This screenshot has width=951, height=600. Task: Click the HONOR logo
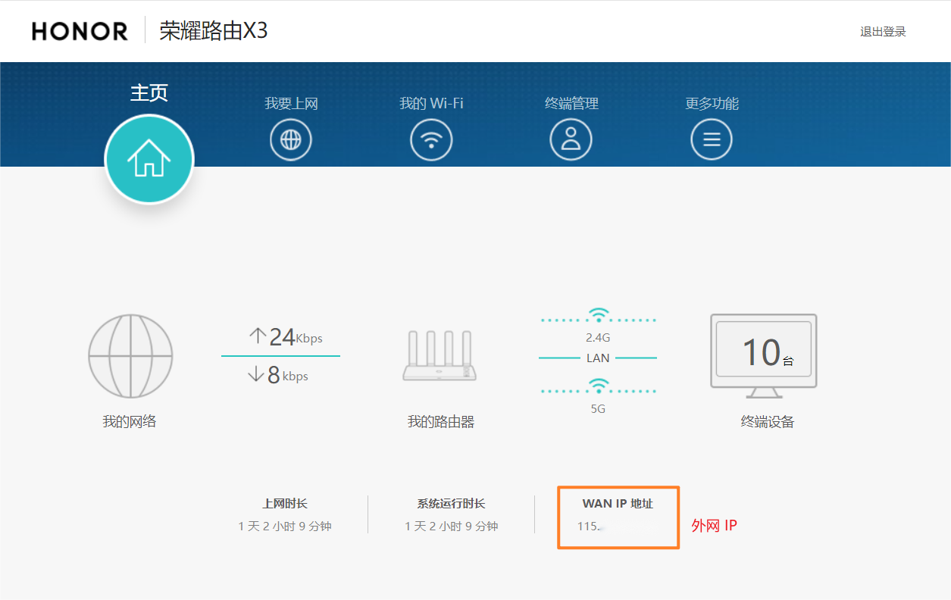tap(80, 31)
